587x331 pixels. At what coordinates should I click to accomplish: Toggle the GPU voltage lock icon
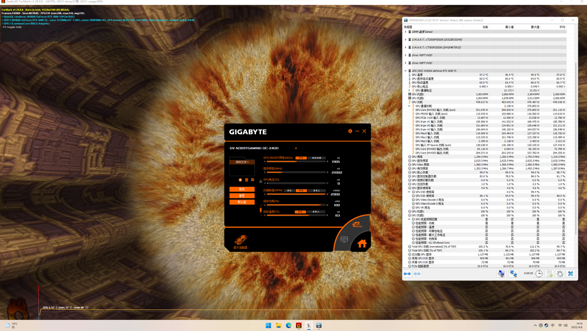click(261, 181)
